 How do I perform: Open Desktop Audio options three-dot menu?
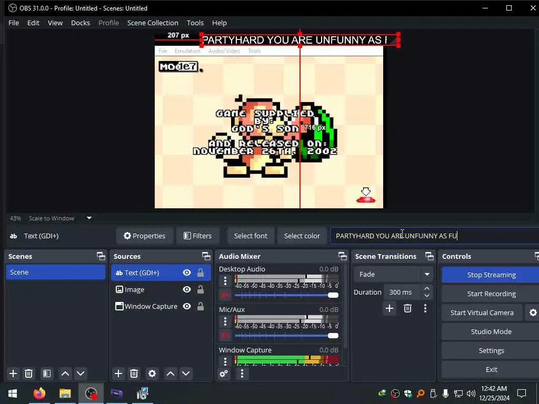(x=225, y=281)
